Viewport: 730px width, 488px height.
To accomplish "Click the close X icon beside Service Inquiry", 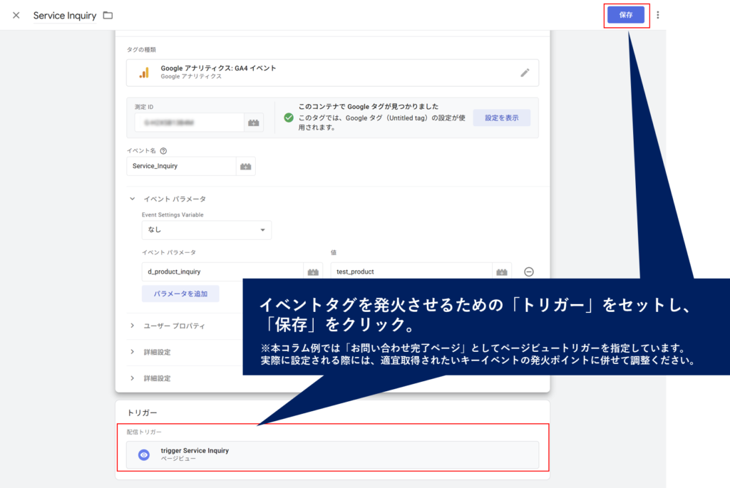I will tap(16, 15).
